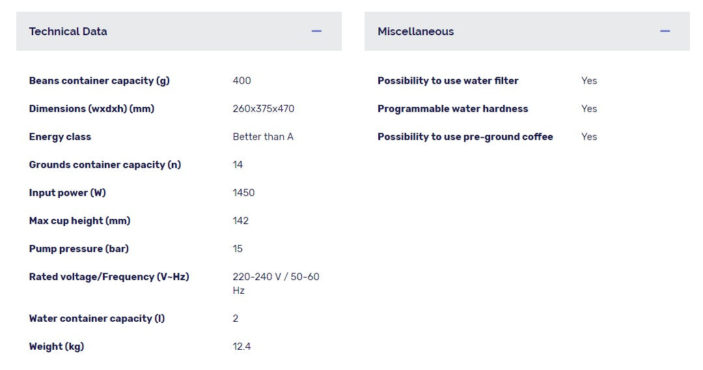703x370 pixels.
Task: Collapse the Miscellaneous section minus icon
Action: tap(665, 31)
